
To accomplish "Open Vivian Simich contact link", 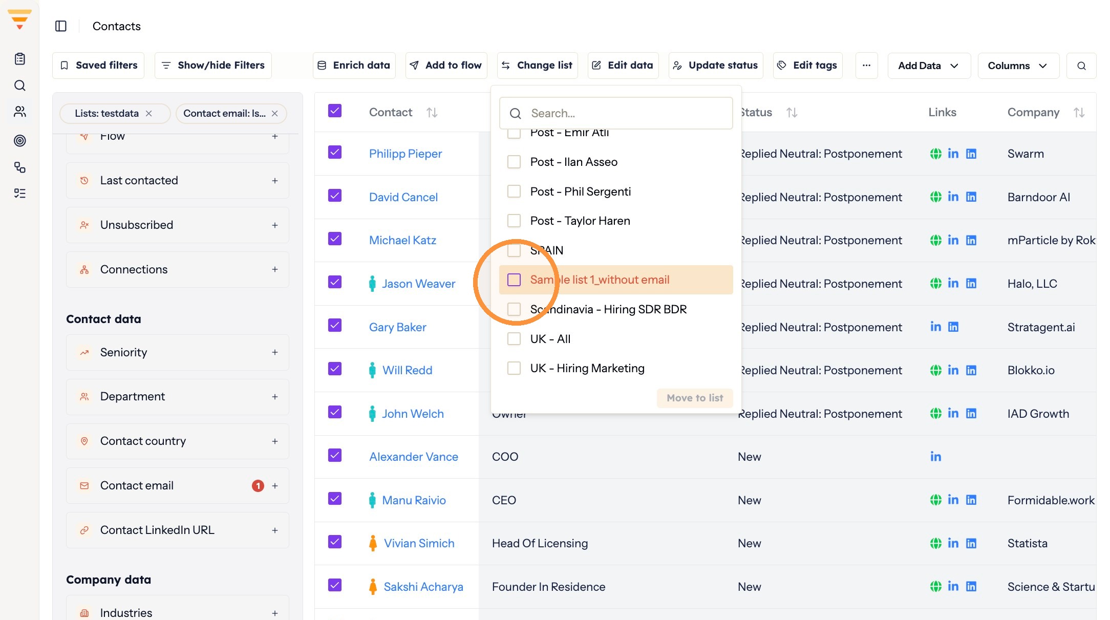I will coord(419,543).
